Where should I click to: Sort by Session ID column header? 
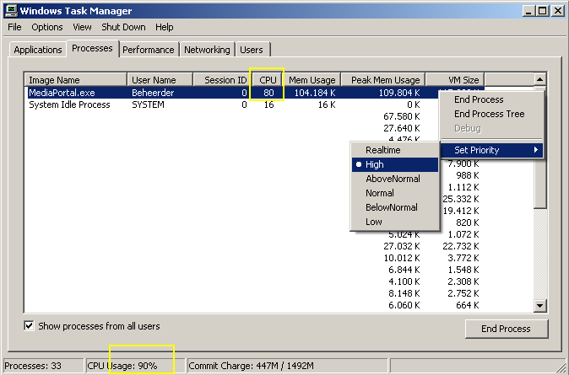coord(222,80)
